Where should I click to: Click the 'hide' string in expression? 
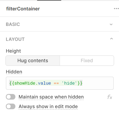69,83
